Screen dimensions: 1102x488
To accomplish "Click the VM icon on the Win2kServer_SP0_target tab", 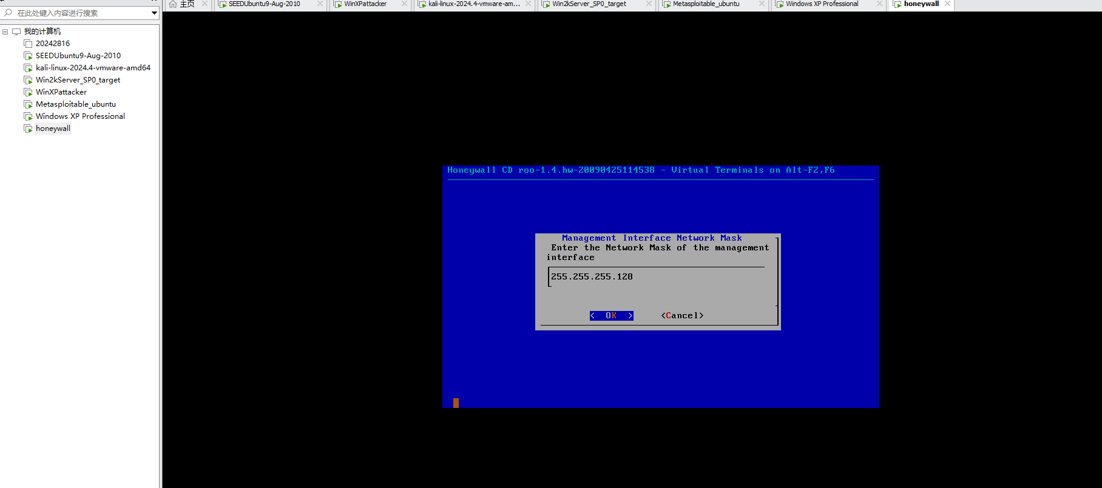I will (546, 4).
